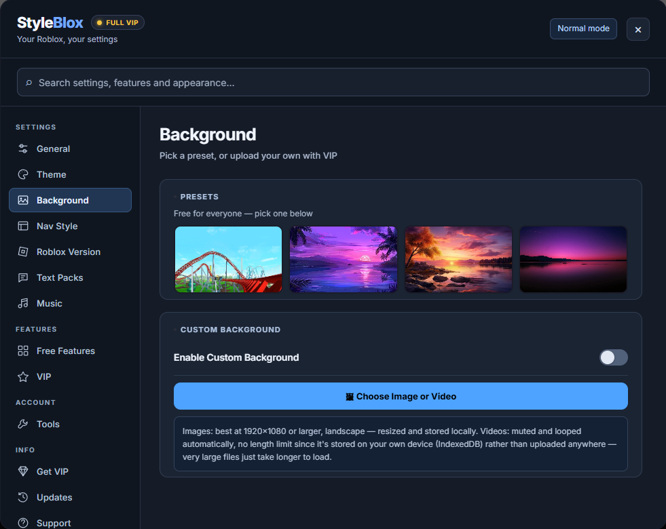Viewport: 666px width, 529px height.
Task: Focus the search settings input field
Action: pyautogui.click(x=333, y=82)
